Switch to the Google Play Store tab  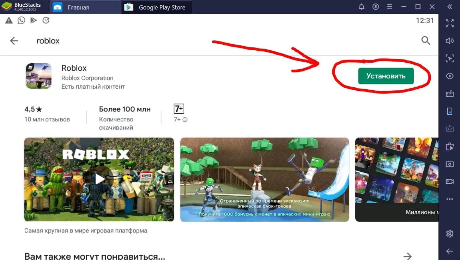point(157,7)
